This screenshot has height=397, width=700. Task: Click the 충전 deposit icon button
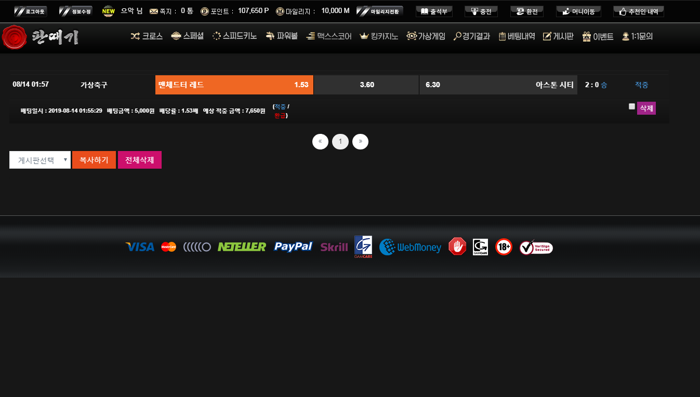(x=474, y=11)
